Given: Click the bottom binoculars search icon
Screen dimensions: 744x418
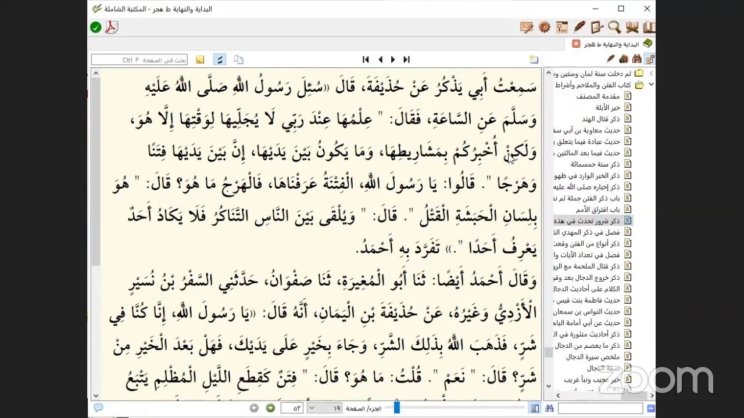Looking at the screenshot, I should click(x=549, y=408).
